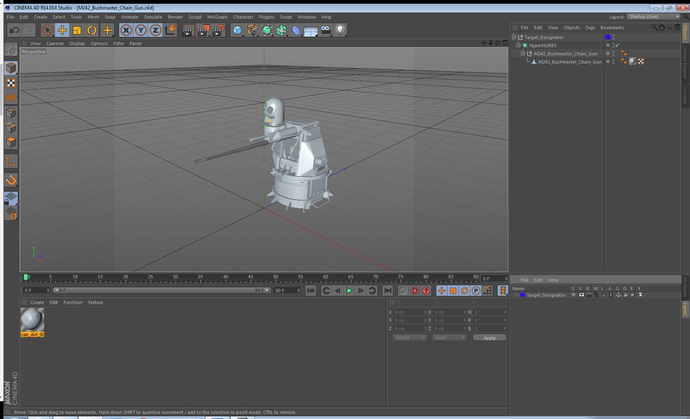Click Render to Picture Viewer icon

tap(203, 30)
